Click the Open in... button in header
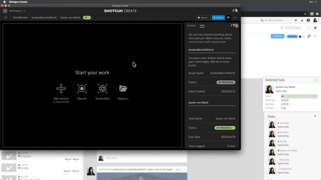This screenshot has width=321, height=180. pos(203,17)
